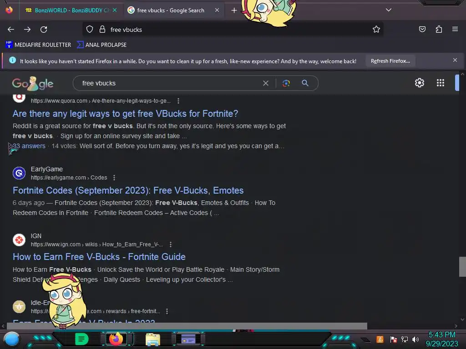
Task: Click the IGN site favicon
Action: coord(19,240)
